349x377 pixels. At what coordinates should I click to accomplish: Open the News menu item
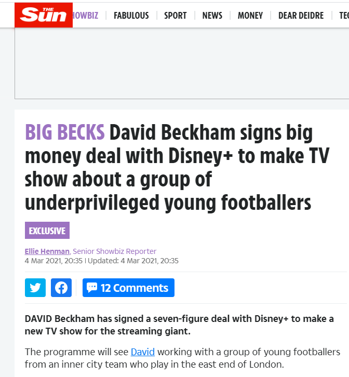pyautogui.click(x=212, y=16)
